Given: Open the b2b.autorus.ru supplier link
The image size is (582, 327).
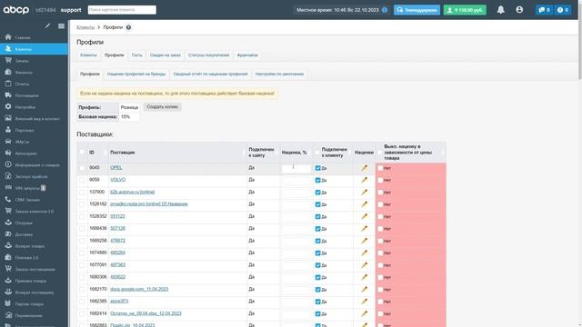Looking at the screenshot, I should (x=132, y=192).
